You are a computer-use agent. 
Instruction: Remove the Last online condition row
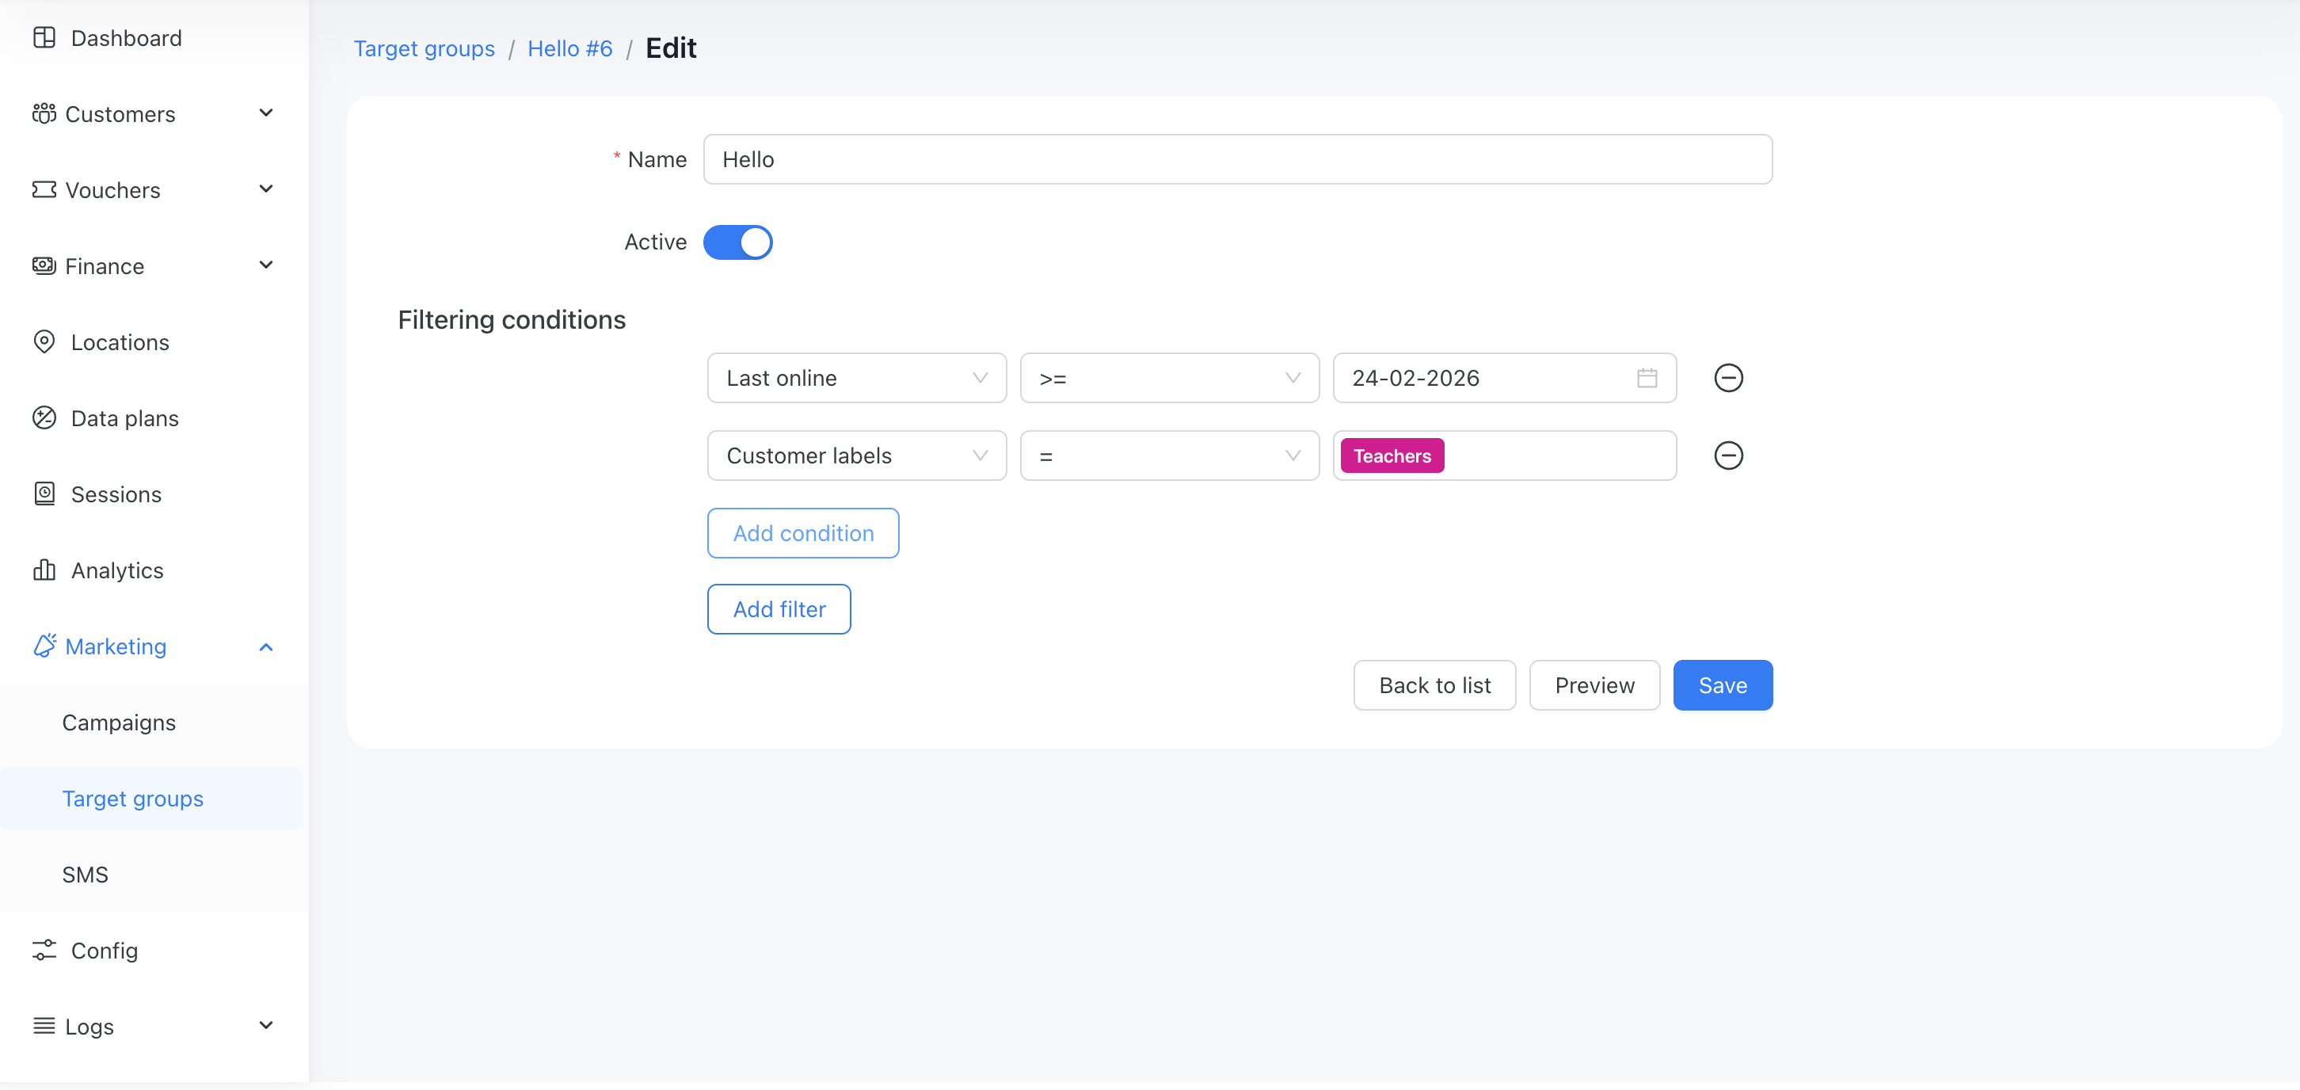point(1727,378)
